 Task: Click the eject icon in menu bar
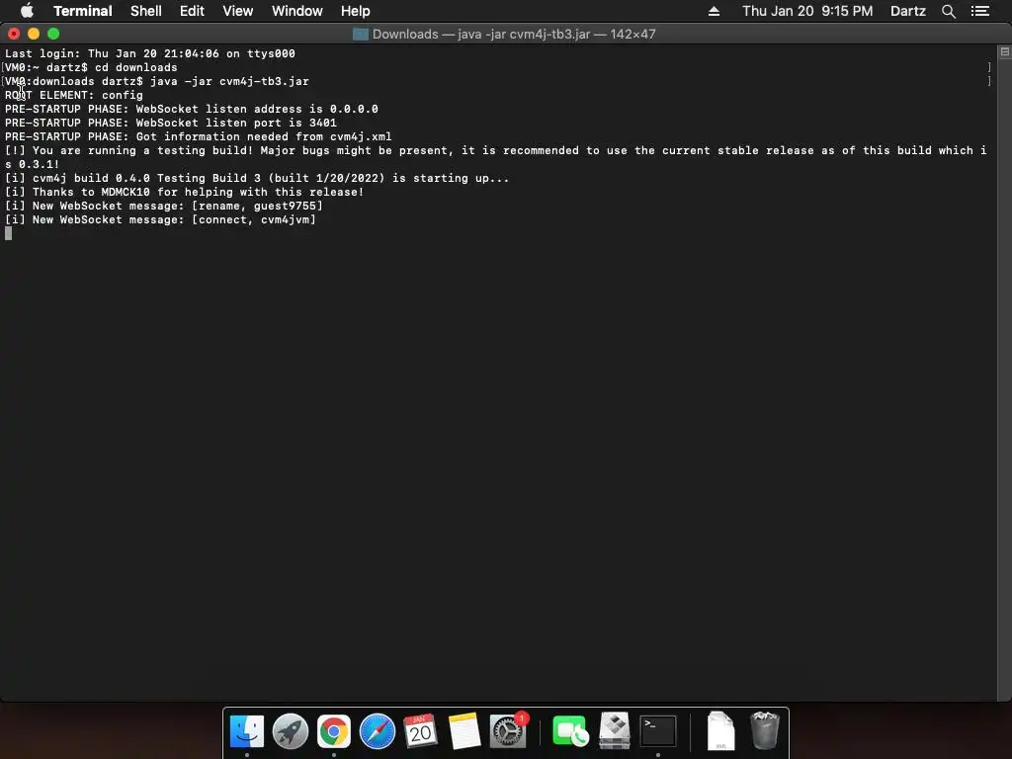[x=714, y=11]
